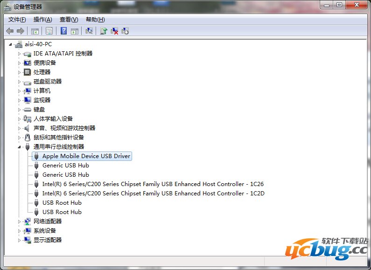Screen dimensions: 371x270
Task: Open the 文件(F) menu
Action: click(x=17, y=19)
